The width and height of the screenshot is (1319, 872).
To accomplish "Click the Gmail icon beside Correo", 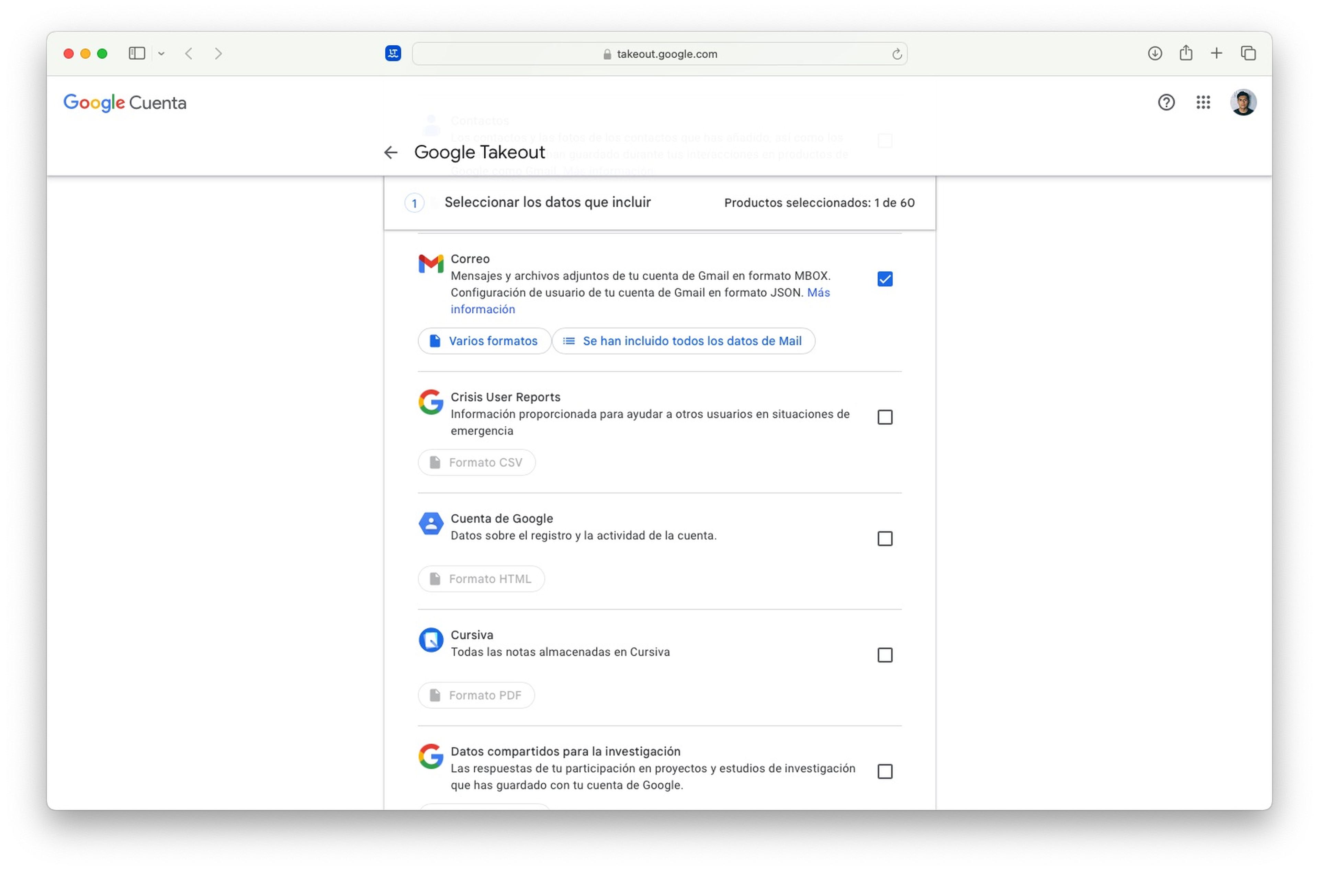I will point(431,264).
